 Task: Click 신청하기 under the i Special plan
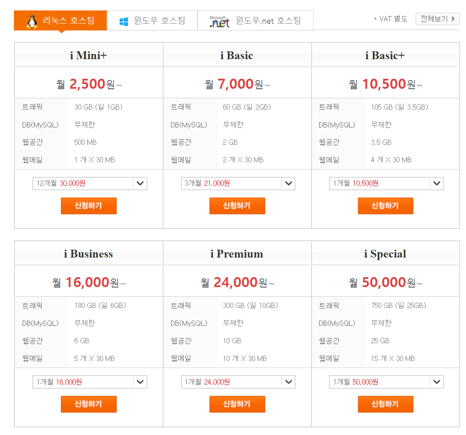[x=385, y=404]
